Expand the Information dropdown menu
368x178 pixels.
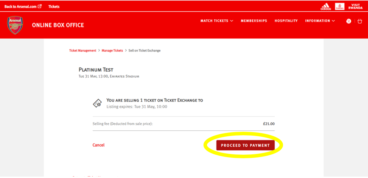pos(320,21)
